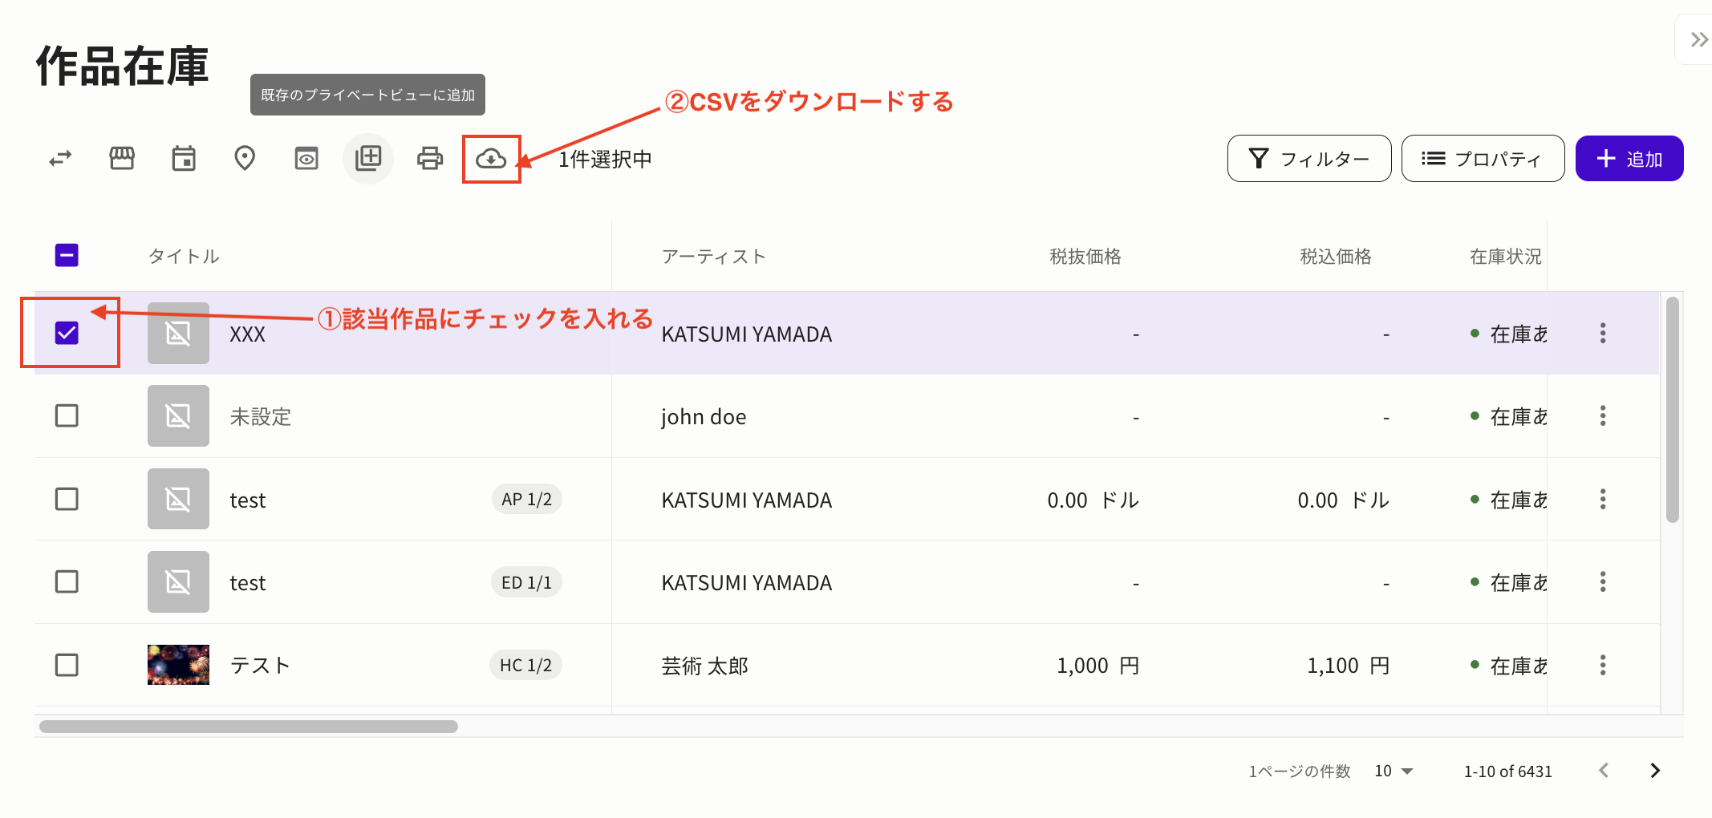Screen dimensions: 1712x818
Task: Download CSV via cloud download icon
Action: click(491, 159)
